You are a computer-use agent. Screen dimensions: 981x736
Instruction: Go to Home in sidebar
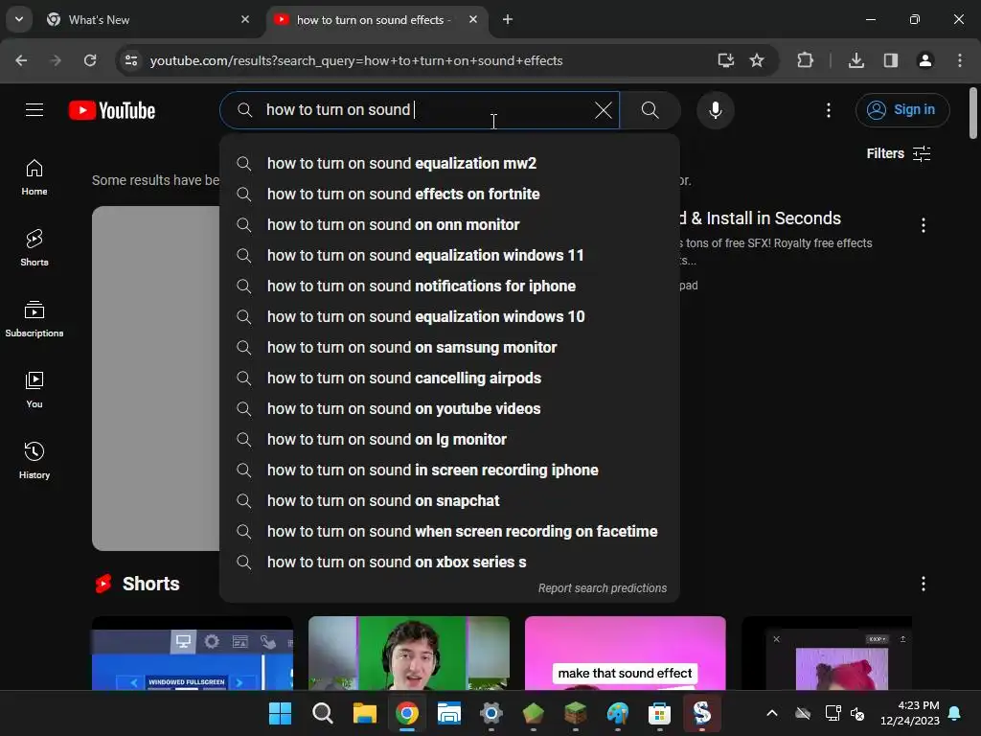(x=34, y=177)
